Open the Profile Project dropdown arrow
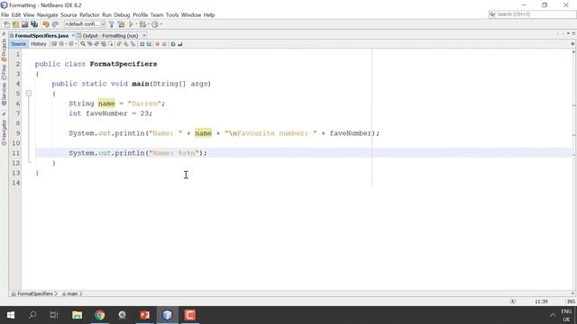The height and width of the screenshot is (324, 577). tap(160, 24)
